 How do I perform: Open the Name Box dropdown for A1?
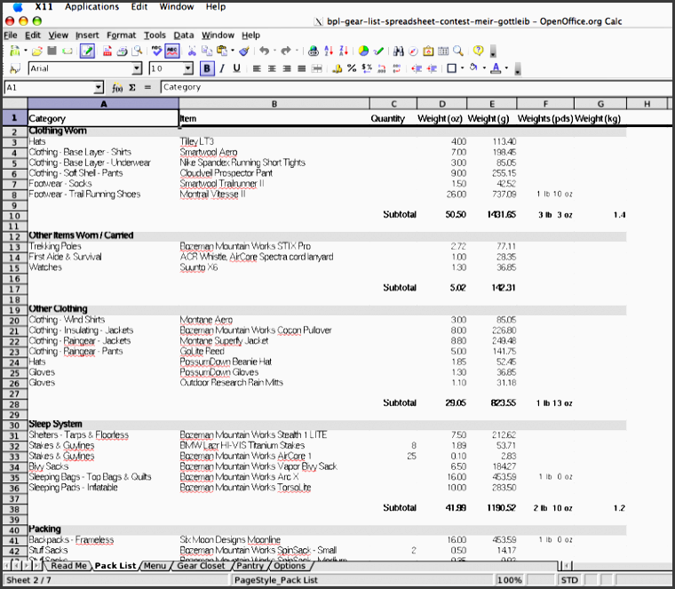pos(98,87)
